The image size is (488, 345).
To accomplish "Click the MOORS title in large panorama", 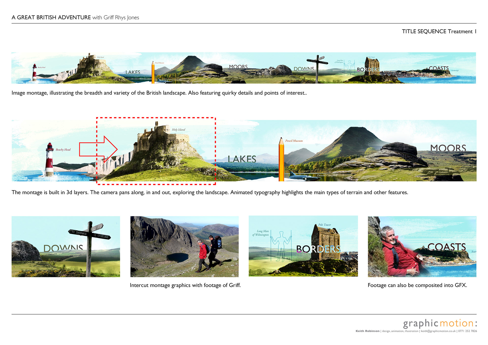I will (448, 148).
